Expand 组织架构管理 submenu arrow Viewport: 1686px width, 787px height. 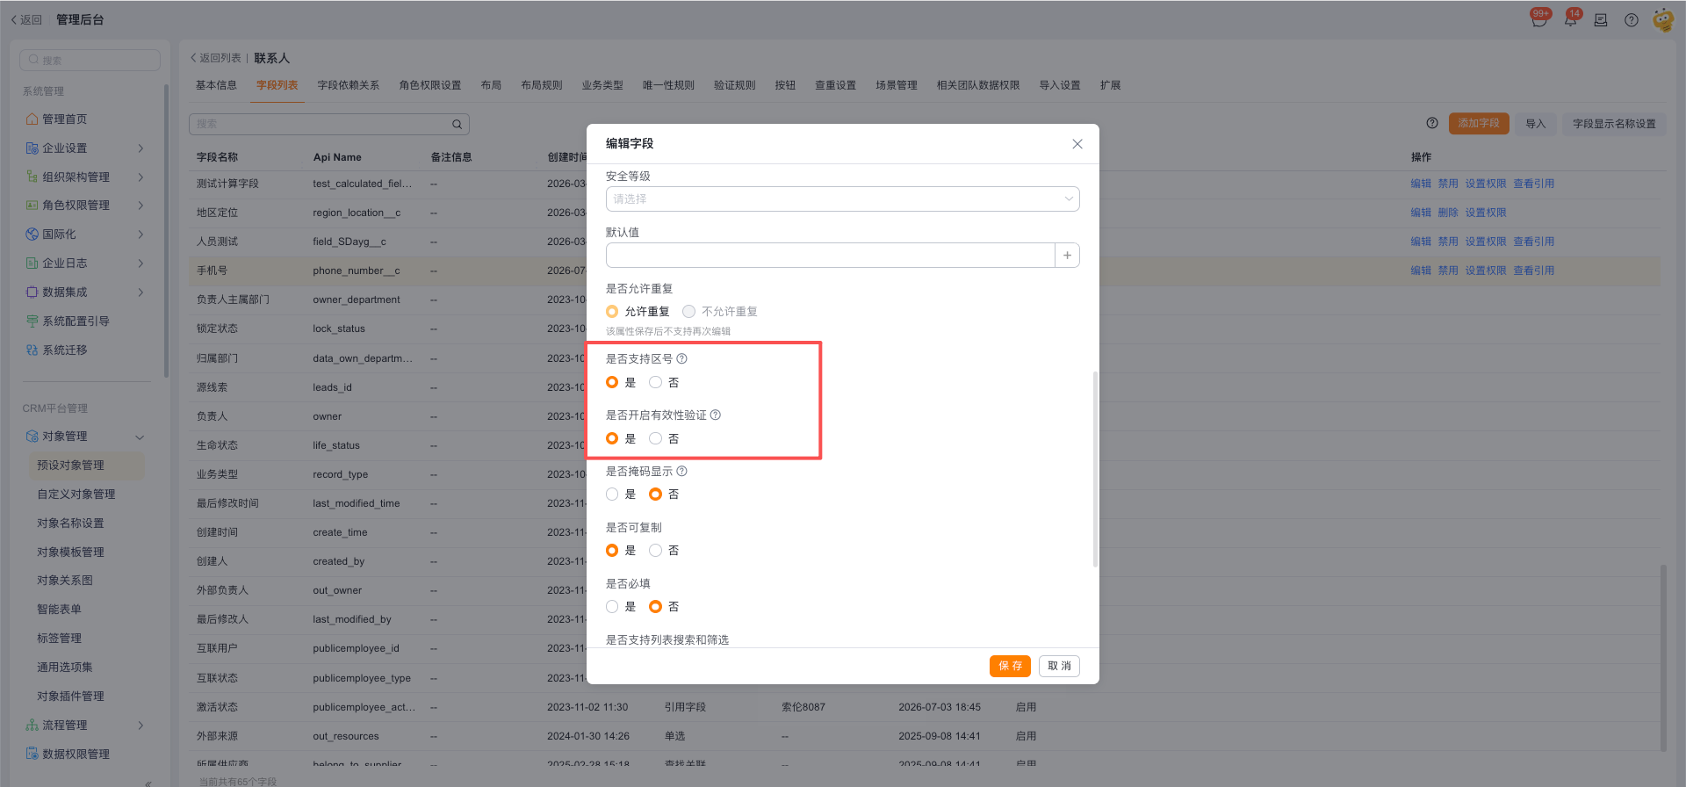click(x=140, y=177)
